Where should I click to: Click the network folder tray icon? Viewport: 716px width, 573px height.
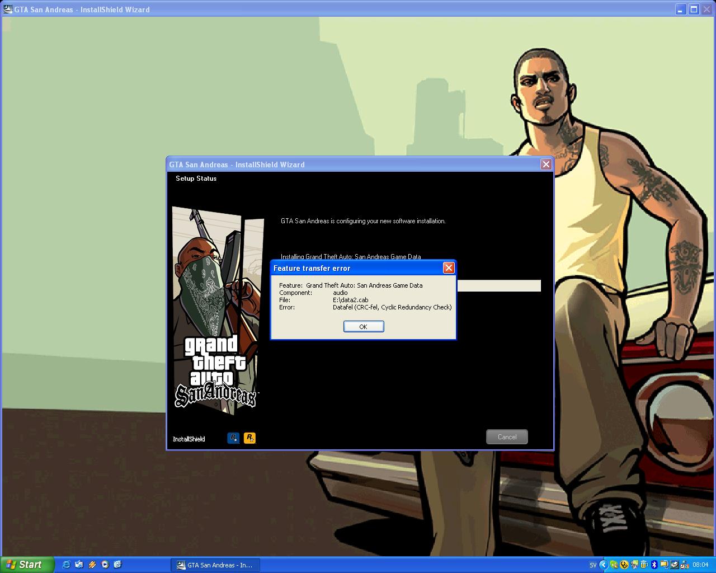click(665, 565)
